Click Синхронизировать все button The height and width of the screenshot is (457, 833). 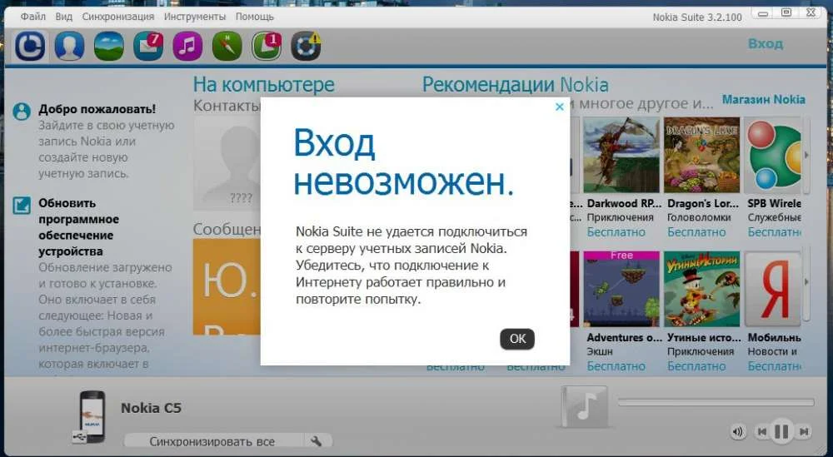[x=212, y=441]
